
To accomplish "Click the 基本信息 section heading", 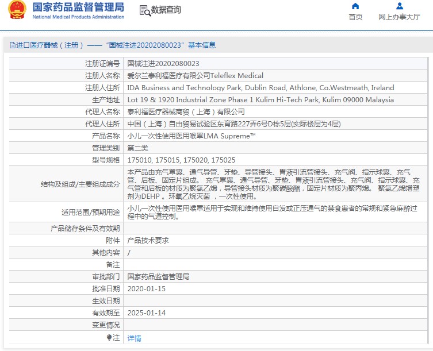I will (202, 45).
